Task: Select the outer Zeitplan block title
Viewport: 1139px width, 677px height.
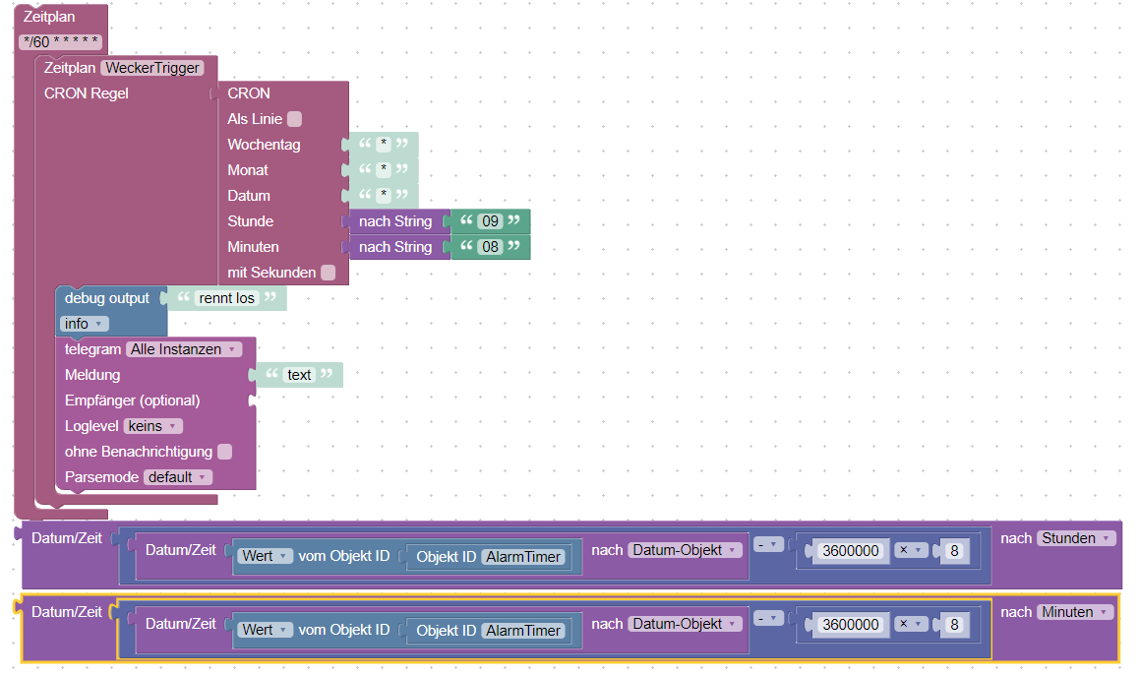Action: click(48, 16)
